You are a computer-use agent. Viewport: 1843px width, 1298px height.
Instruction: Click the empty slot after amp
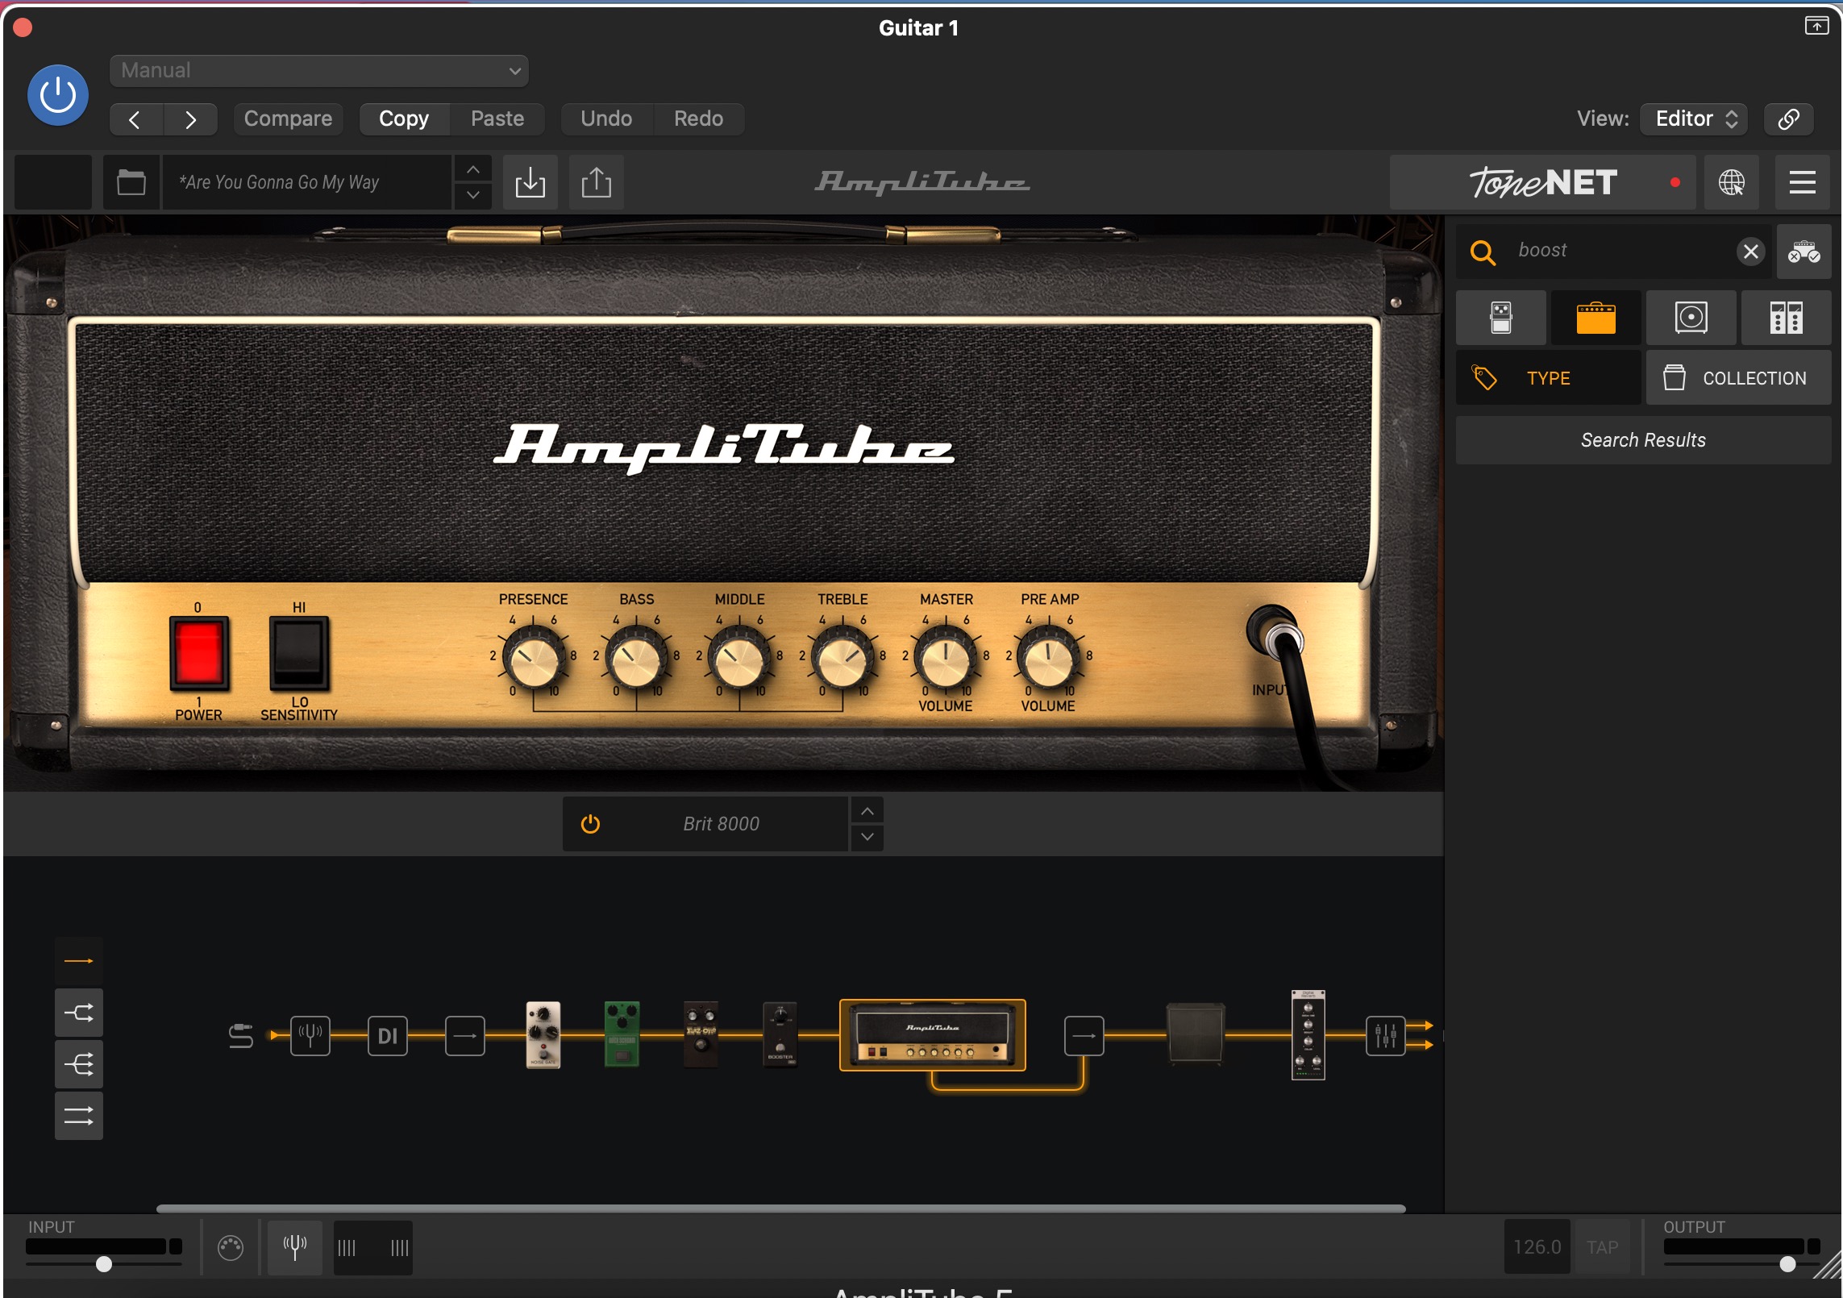click(x=1084, y=1036)
